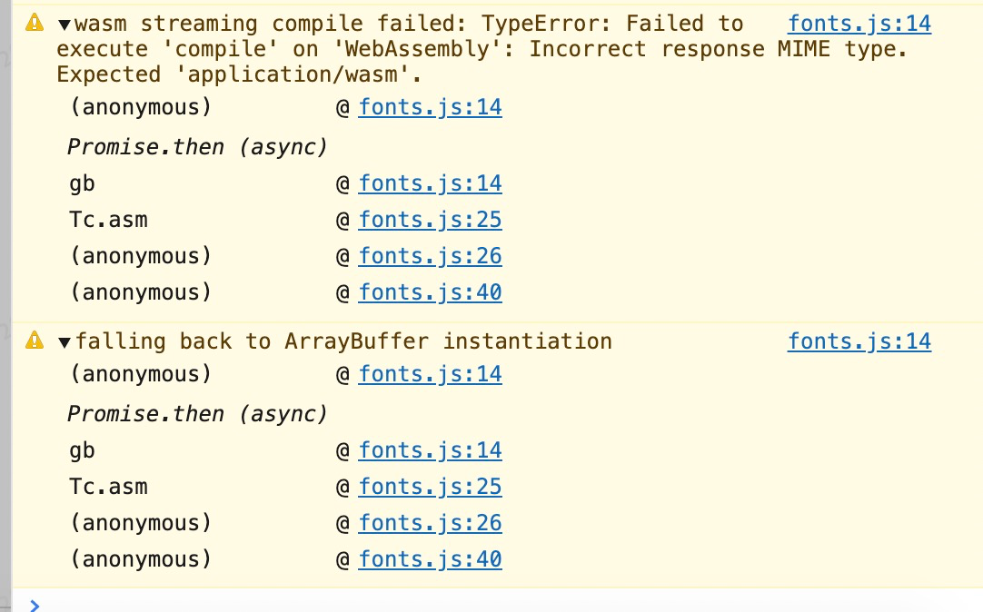
Task: Open fonts.js:26 in the first stack trace
Action: 430,255
